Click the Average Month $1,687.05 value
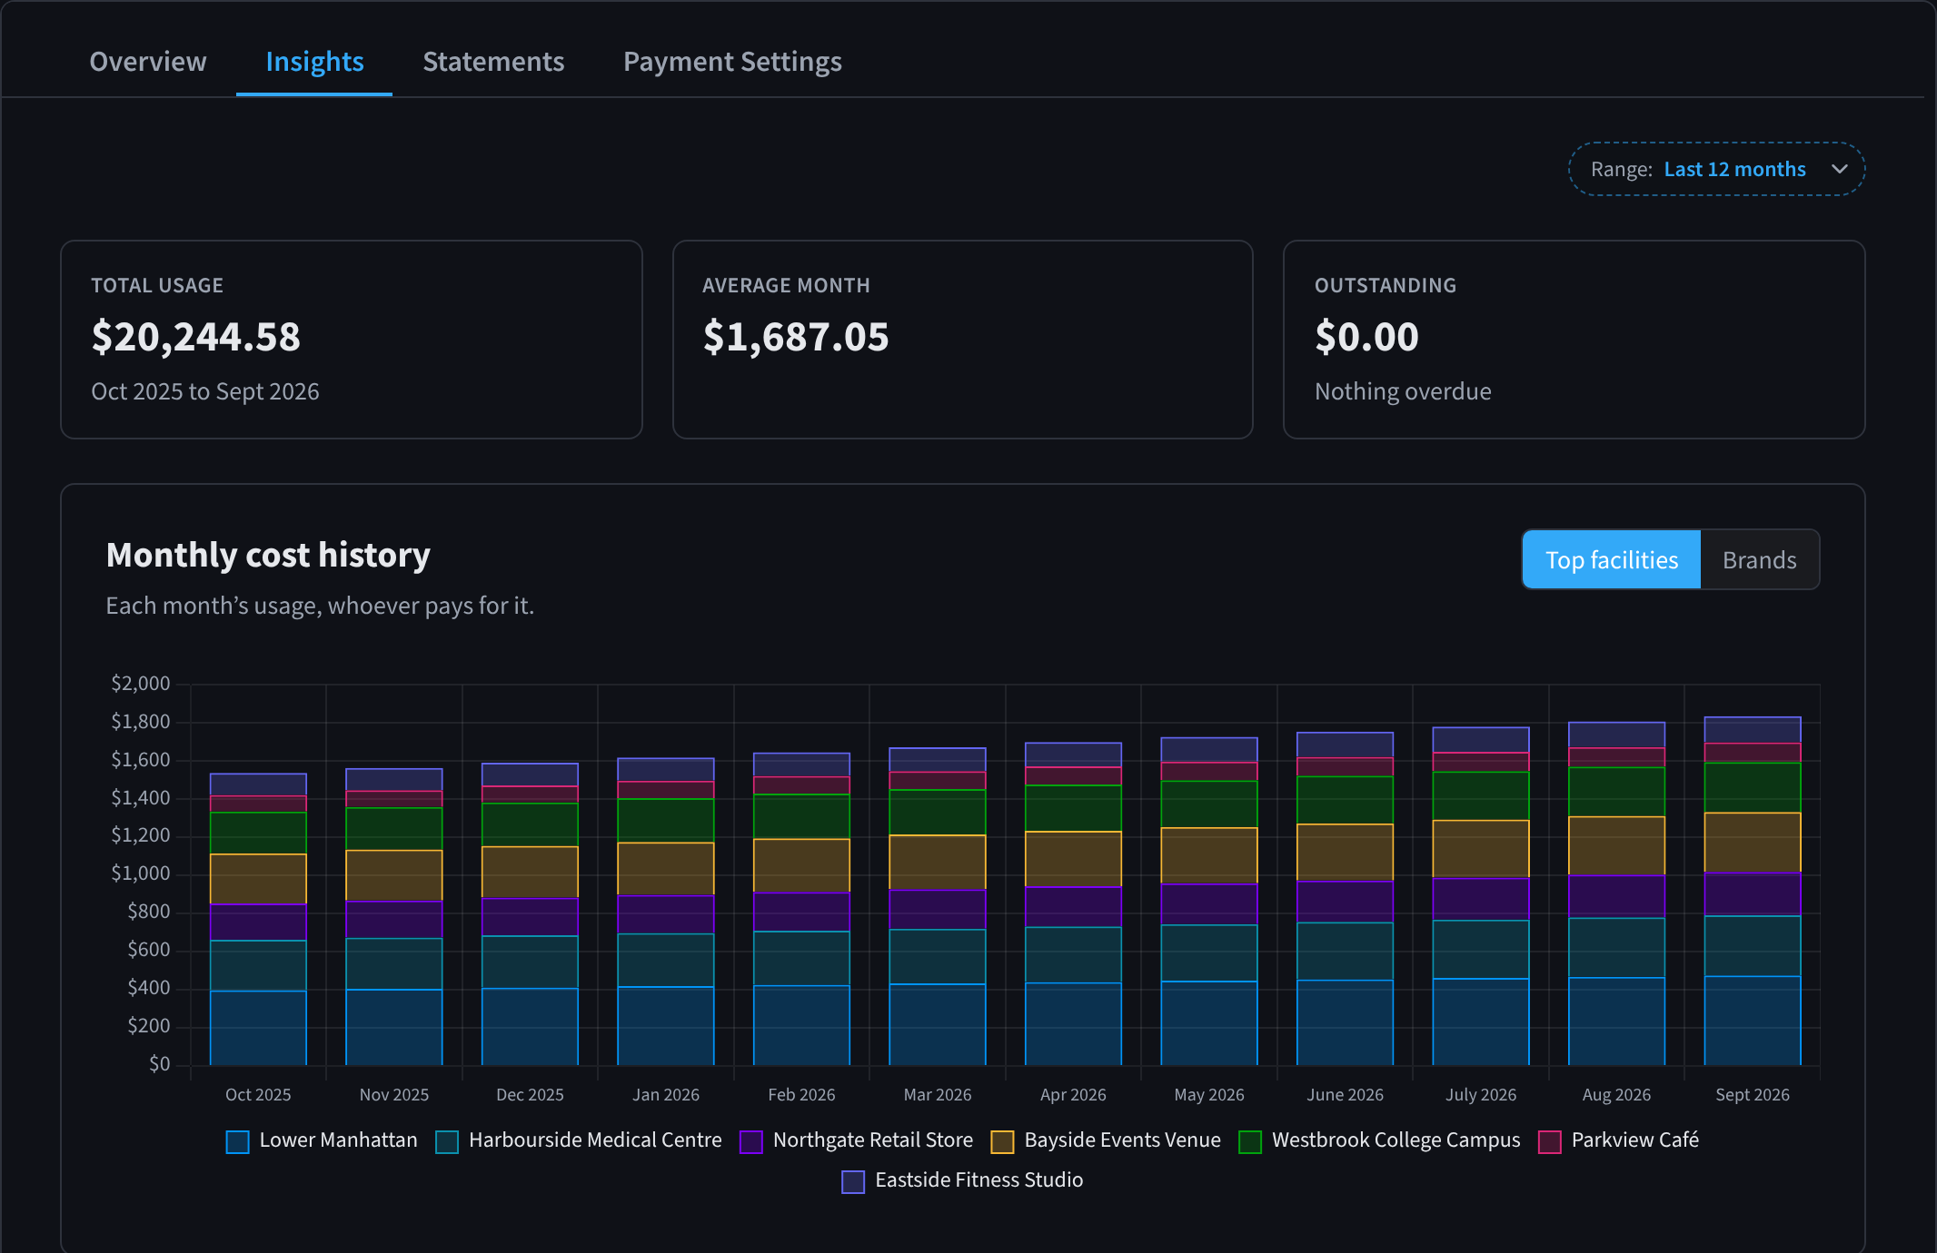 [x=796, y=337]
